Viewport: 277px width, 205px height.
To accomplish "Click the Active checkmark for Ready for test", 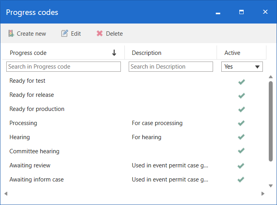I will point(241,82).
